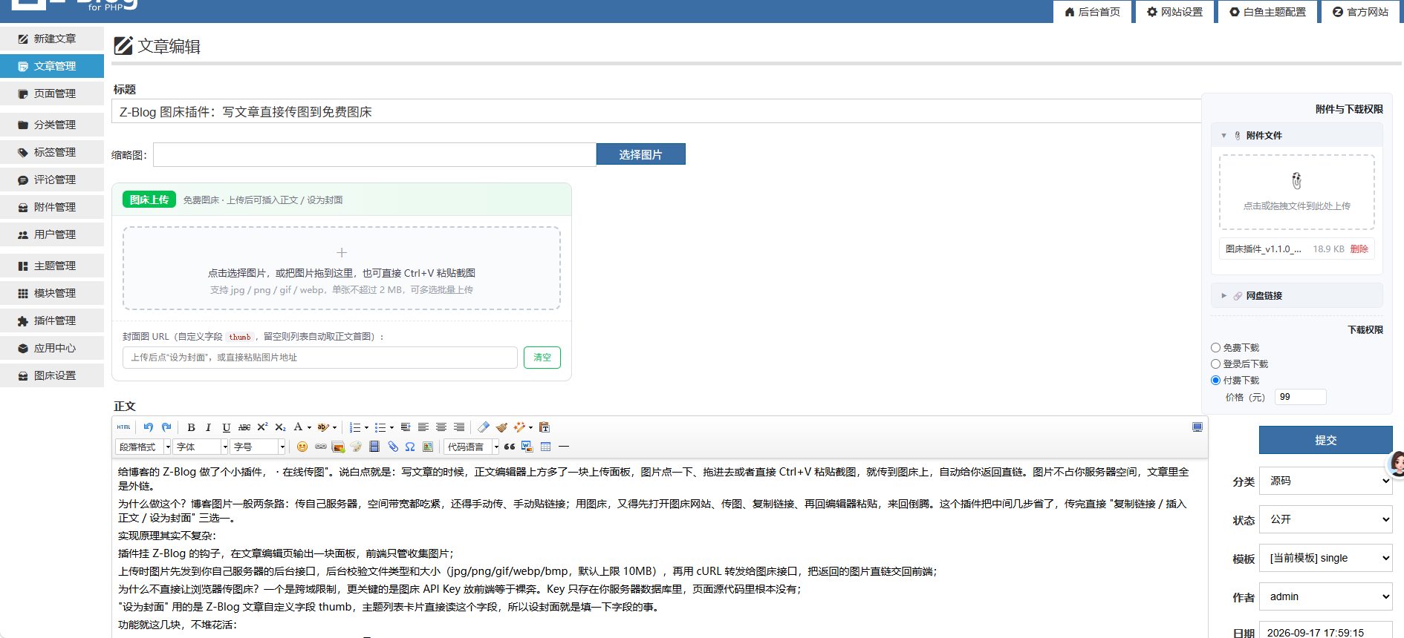Viewport: 1404px width, 638px height.
Task: Insert special character with omega icon
Action: (x=410, y=447)
